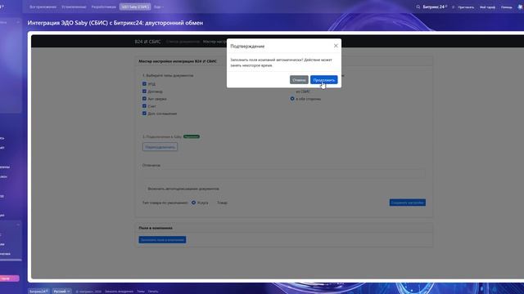The width and height of the screenshot is (524, 294).
Task: Click the Переподключить button
Action: [160, 147]
